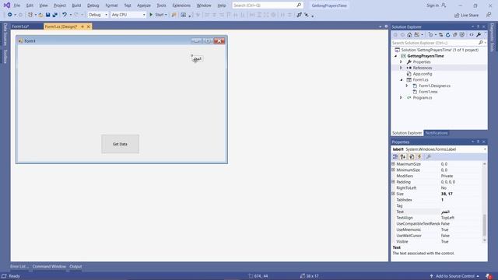Click Sync with Active Document icon
498x280 pixels.
tap(441, 35)
